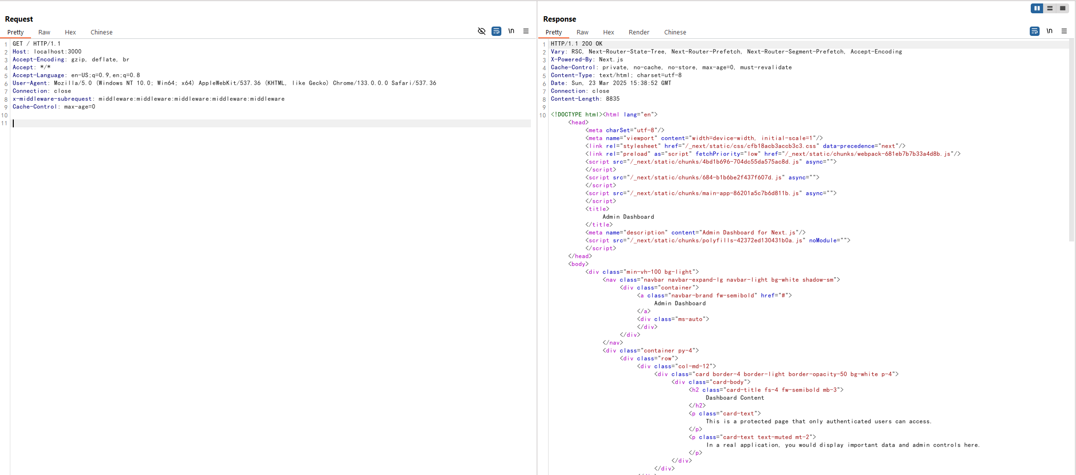Click the 'navbar-brand fw-semibold' anchor line
Image resolution: width=1076 pixels, height=475 pixels.
point(714,296)
